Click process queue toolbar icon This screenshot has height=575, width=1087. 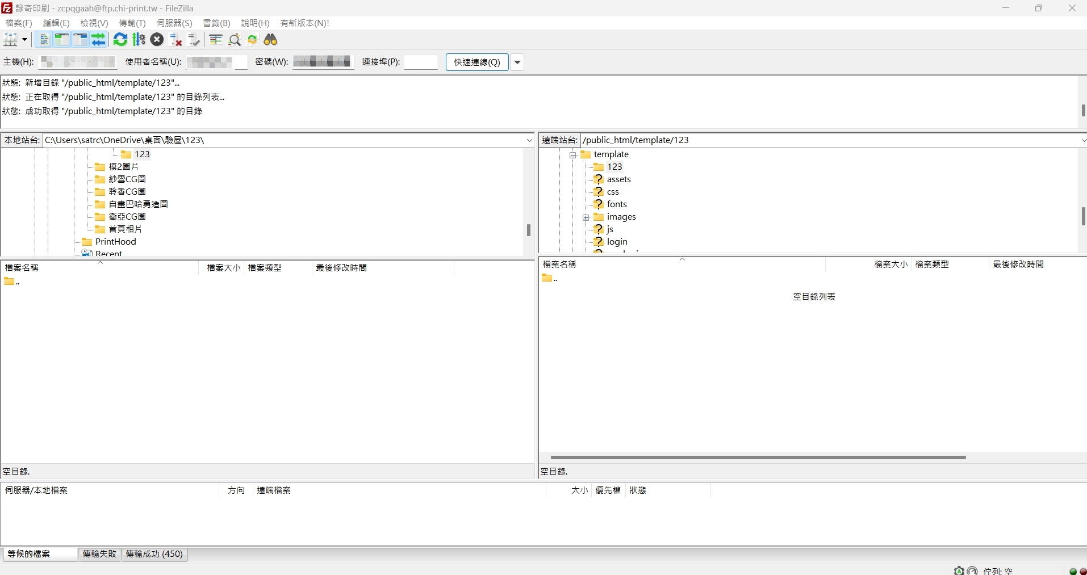coord(139,40)
